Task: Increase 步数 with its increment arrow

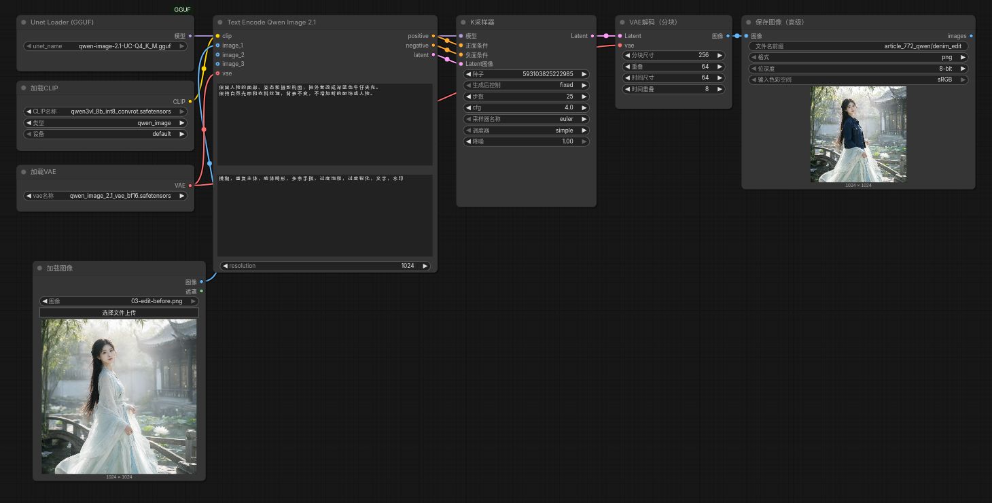Action: [584, 97]
